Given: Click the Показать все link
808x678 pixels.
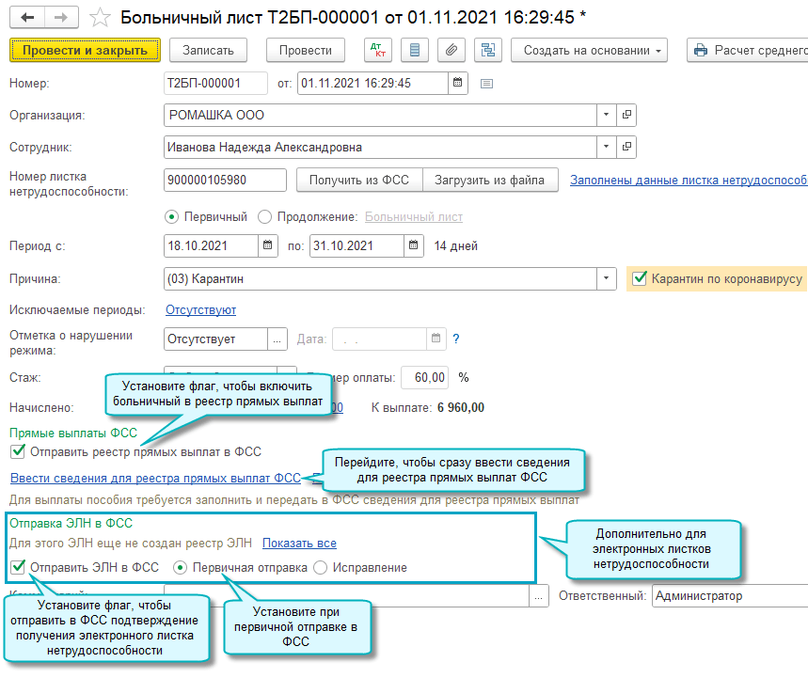Looking at the screenshot, I should click(x=299, y=543).
